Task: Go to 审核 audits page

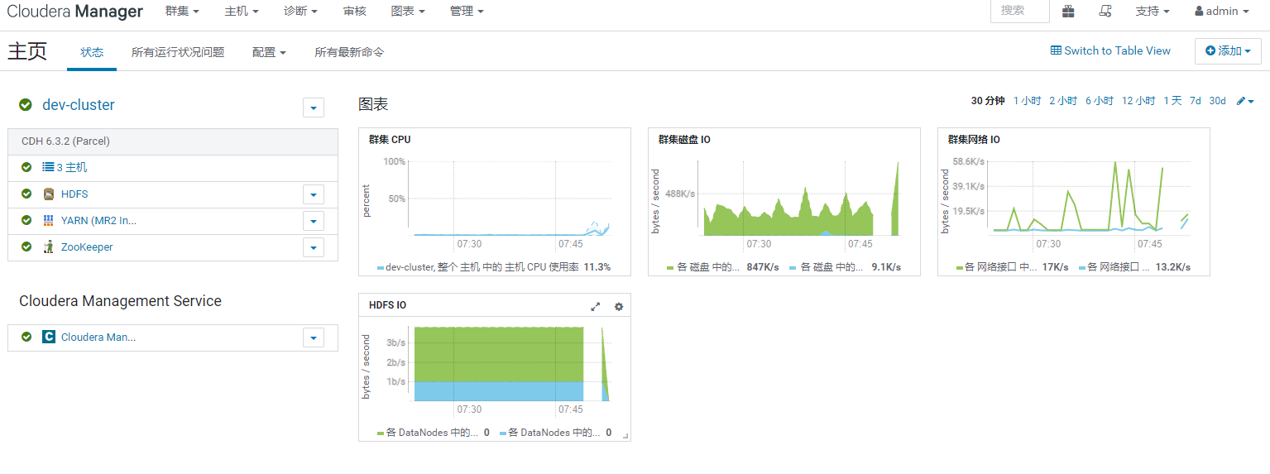Action: click(355, 11)
